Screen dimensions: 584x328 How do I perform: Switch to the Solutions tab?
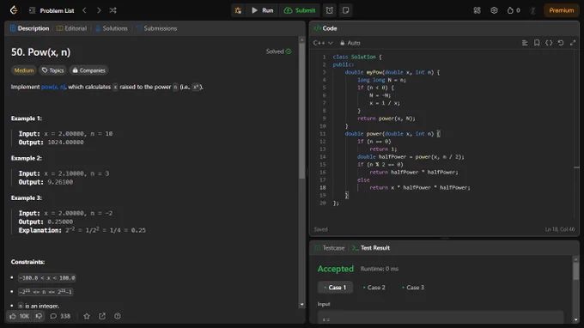pos(112,28)
